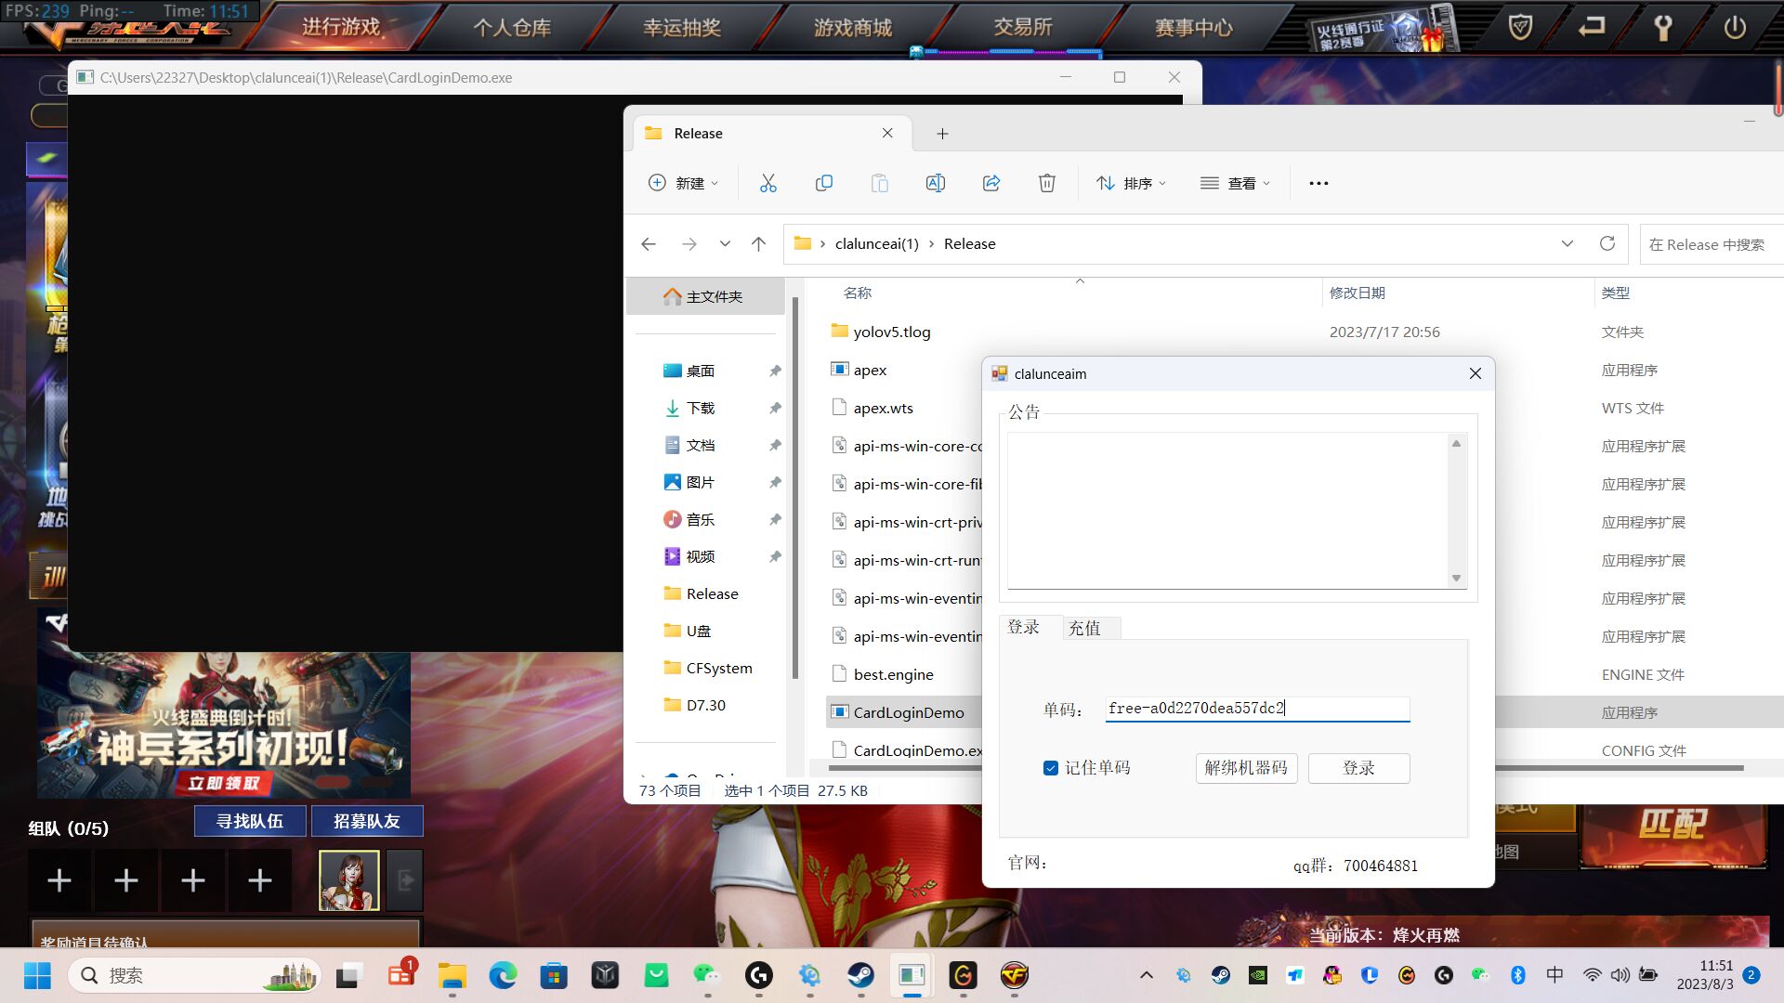
Task: Open Microsoft Store from the taskbar
Action: [554, 975]
